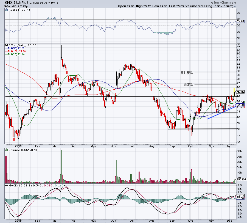Click the teal 0.160 MACD histogram value

[59, 185]
